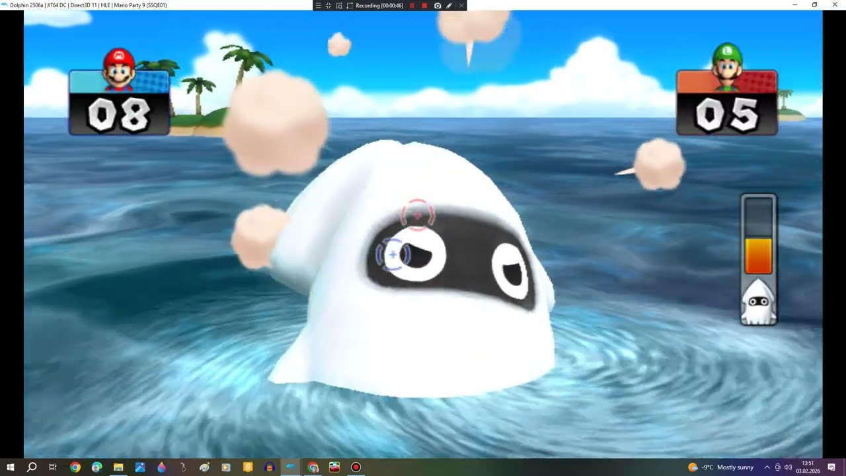Pause the screen recording
The image size is (846, 476).
point(412,5)
